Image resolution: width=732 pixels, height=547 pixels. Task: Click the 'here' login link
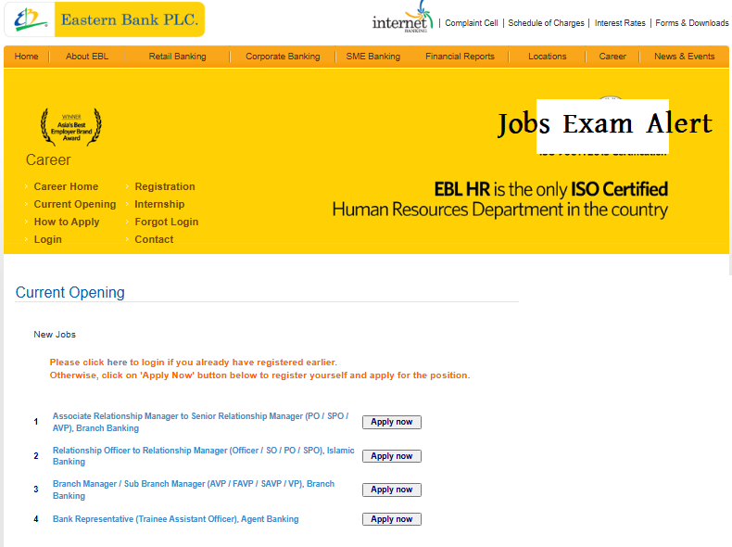tap(117, 362)
